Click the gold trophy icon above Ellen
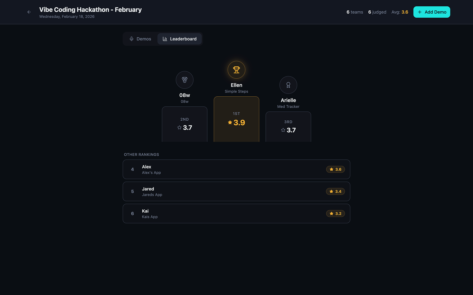 coord(236,70)
